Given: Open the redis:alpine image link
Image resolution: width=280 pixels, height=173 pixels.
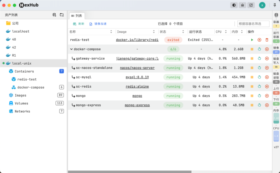Looking at the screenshot, I should (137, 86).
